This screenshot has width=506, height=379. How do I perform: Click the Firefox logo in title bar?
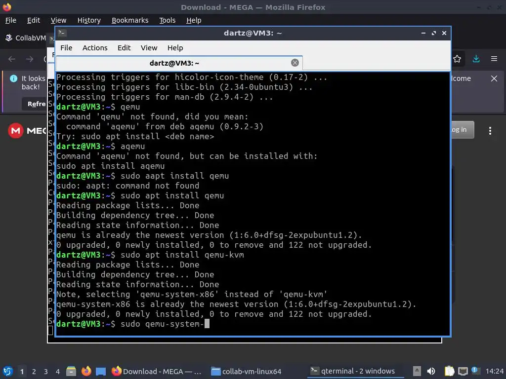tap(7, 7)
